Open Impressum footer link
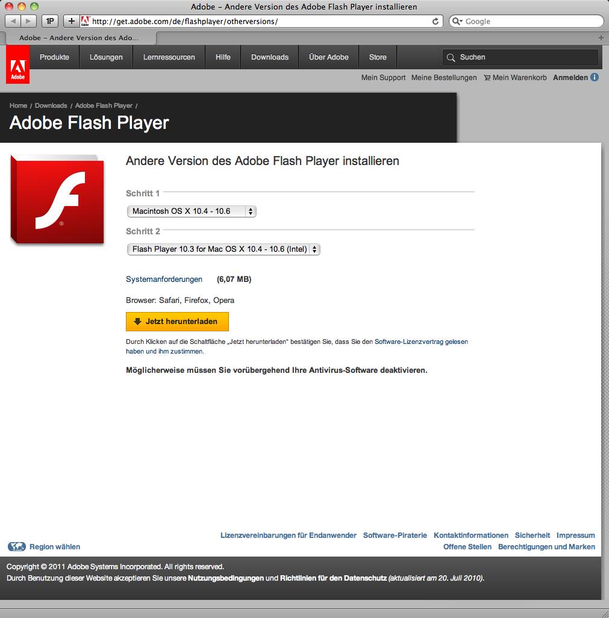Image resolution: width=609 pixels, height=618 pixels. [x=575, y=535]
